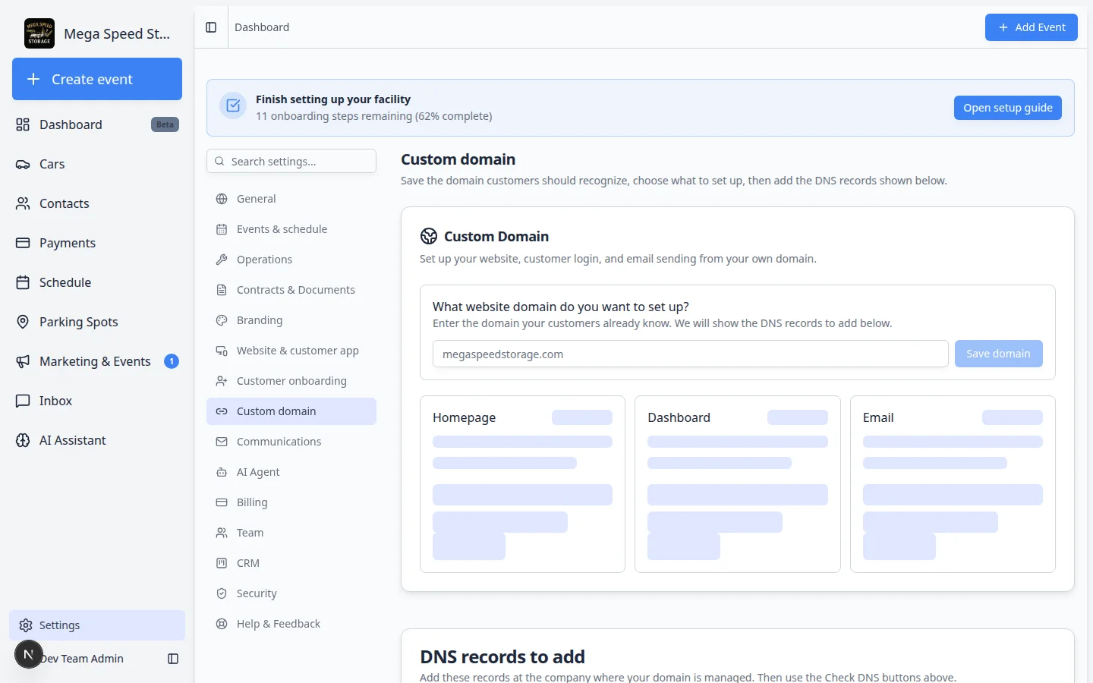Click the website domain input field
This screenshot has height=683, width=1093.
tap(690, 354)
